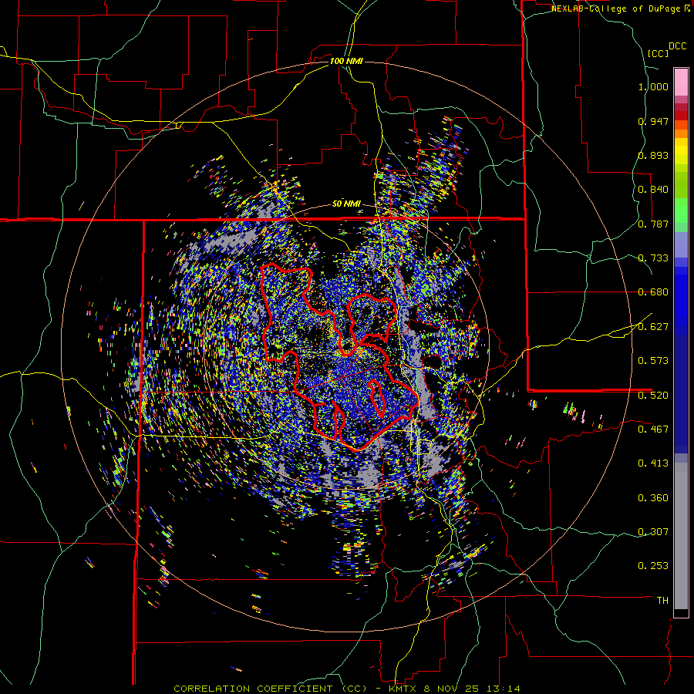Click the 0.307 scale label
This screenshot has height=694, width=694.
pyautogui.click(x=653, y=531)
